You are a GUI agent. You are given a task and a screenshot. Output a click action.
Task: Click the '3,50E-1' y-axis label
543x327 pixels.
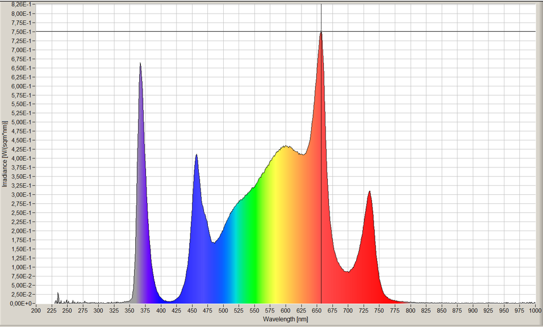(21, 177)
